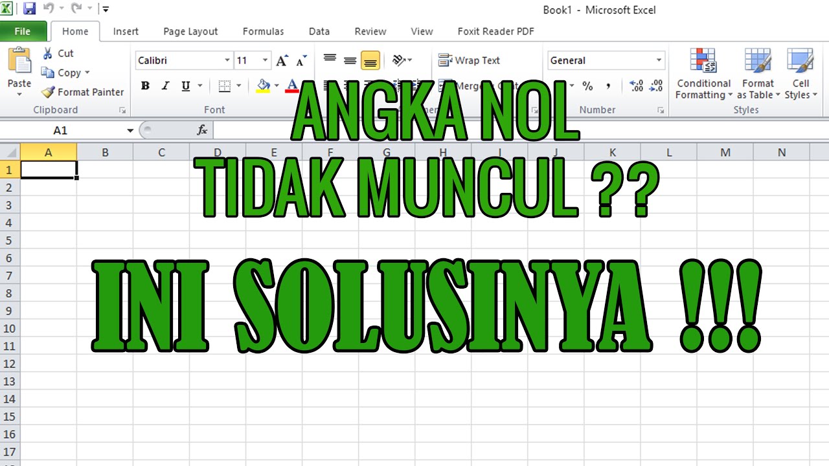Click the Borders icon
Viewport: 829px width, 466px height.
pos(225,85)
